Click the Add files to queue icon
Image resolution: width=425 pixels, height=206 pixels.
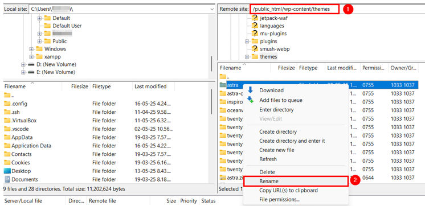click(x=250, y=100)
